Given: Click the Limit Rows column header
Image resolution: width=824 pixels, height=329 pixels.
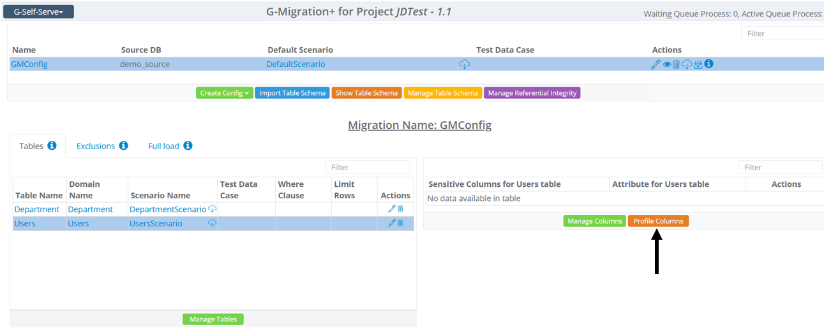Looking at the screenshot, I should (x=345, y=189).
